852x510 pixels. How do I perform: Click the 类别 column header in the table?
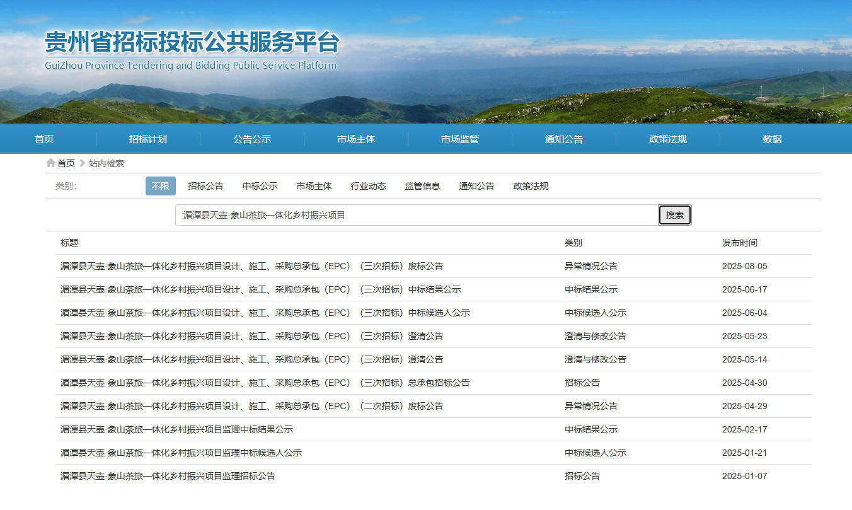(573, 243)
